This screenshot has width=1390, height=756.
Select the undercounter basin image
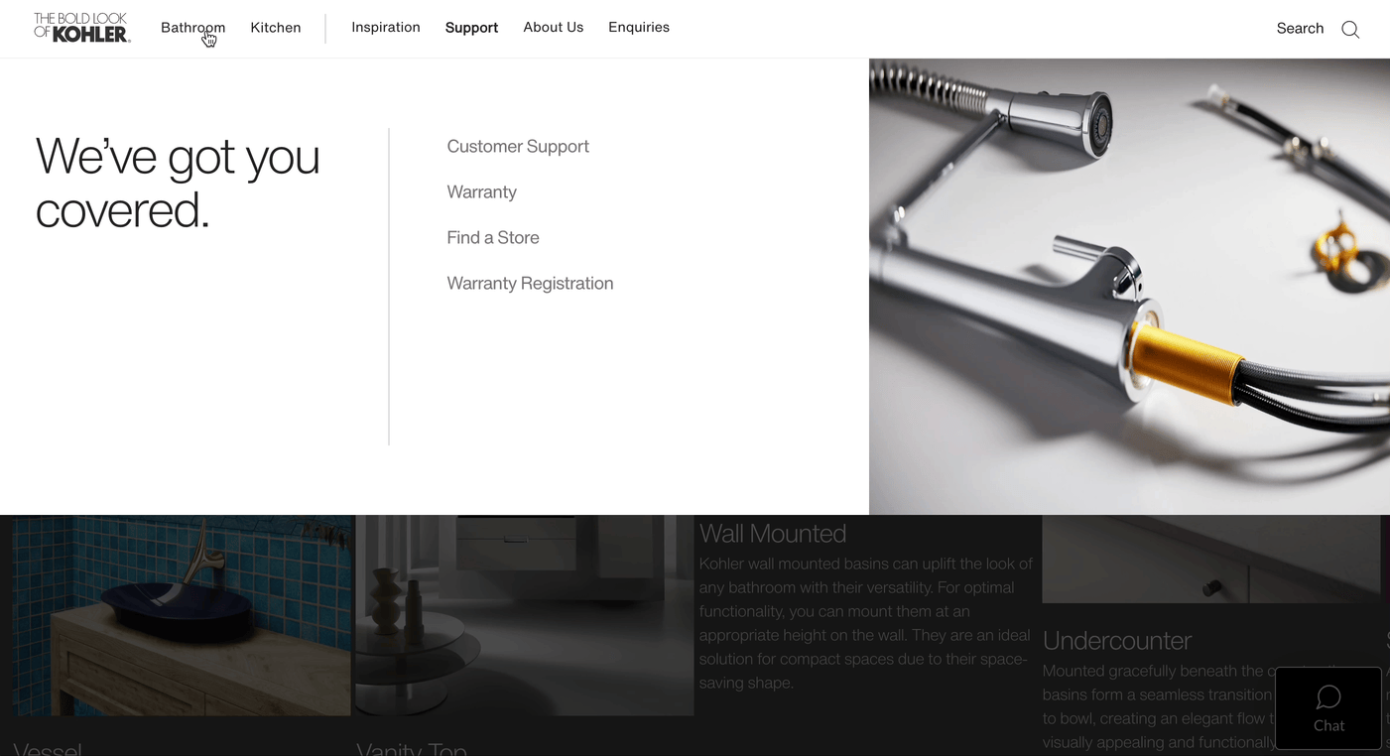pos(1211,559)
